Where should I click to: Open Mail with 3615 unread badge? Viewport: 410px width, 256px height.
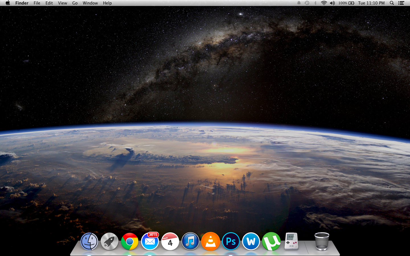150,241
